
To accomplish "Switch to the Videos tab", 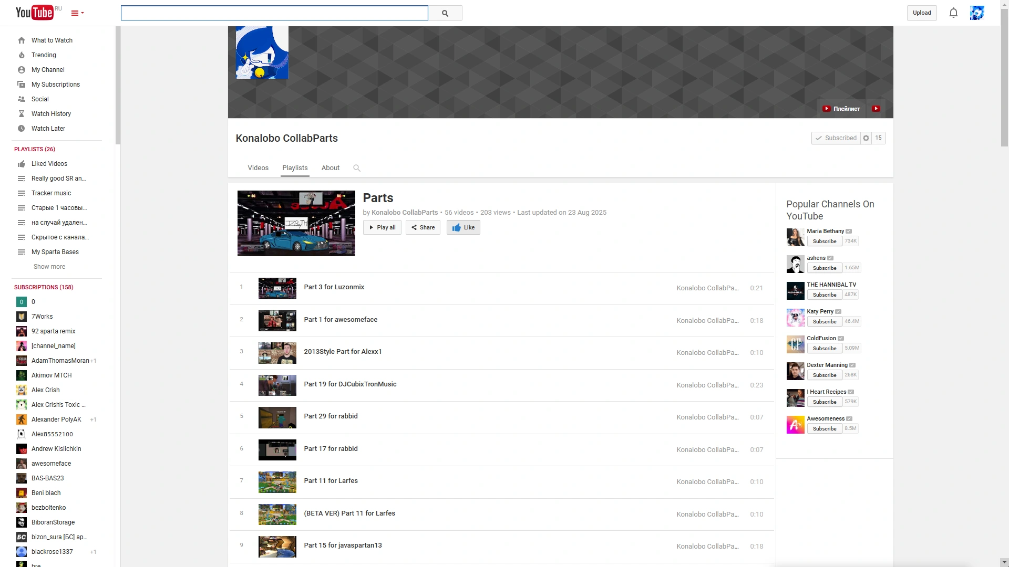I will point(258,168).
